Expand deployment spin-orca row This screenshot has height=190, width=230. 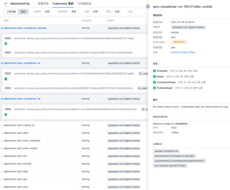pos(2,187)
